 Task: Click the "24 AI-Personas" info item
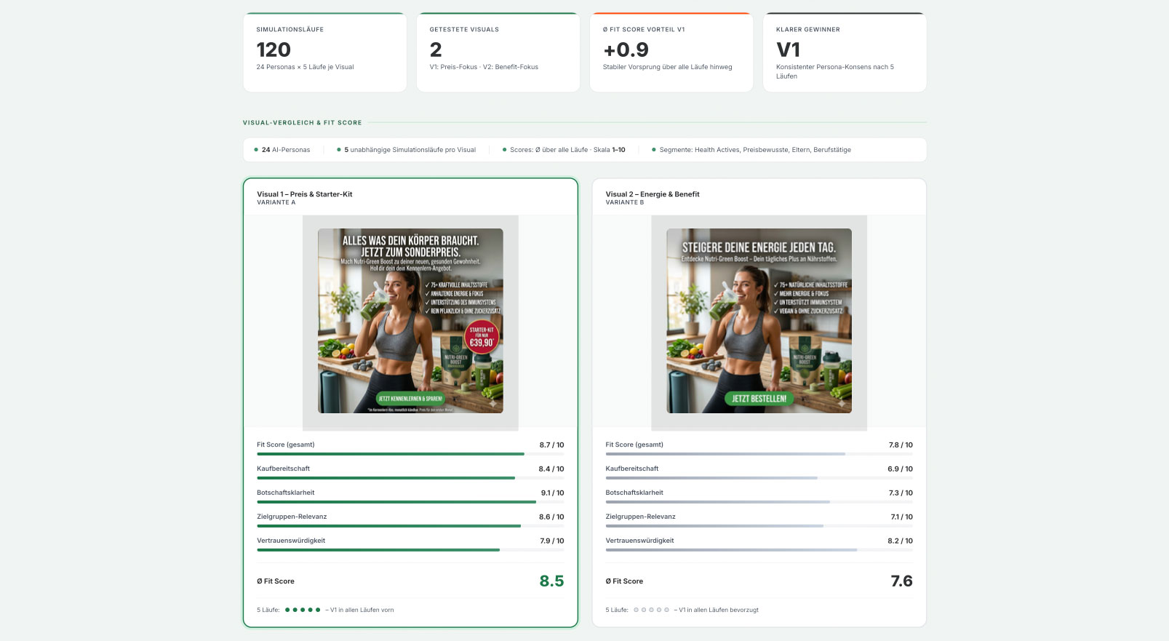click(282, 150)
